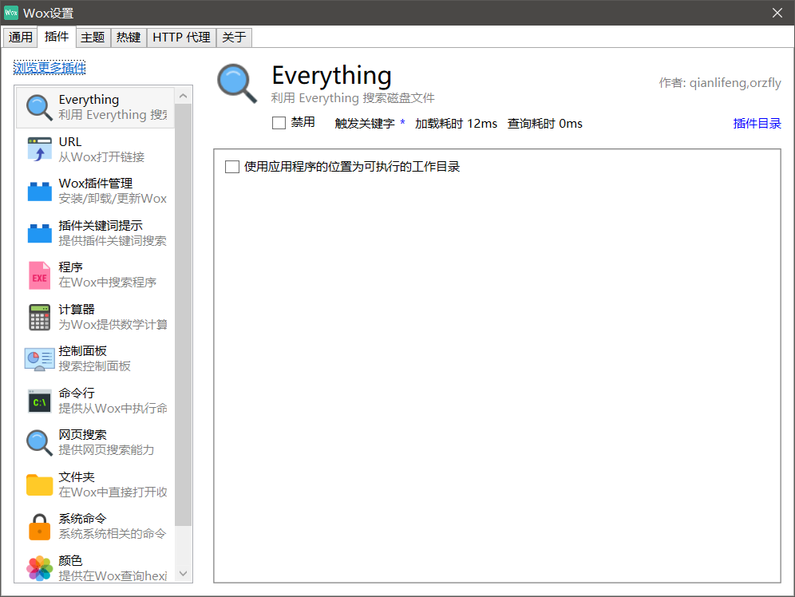The width and height of the screenshot is (795, 597).
Task: Click the pink EXE 程序 icon
Action: click(39, 275)
